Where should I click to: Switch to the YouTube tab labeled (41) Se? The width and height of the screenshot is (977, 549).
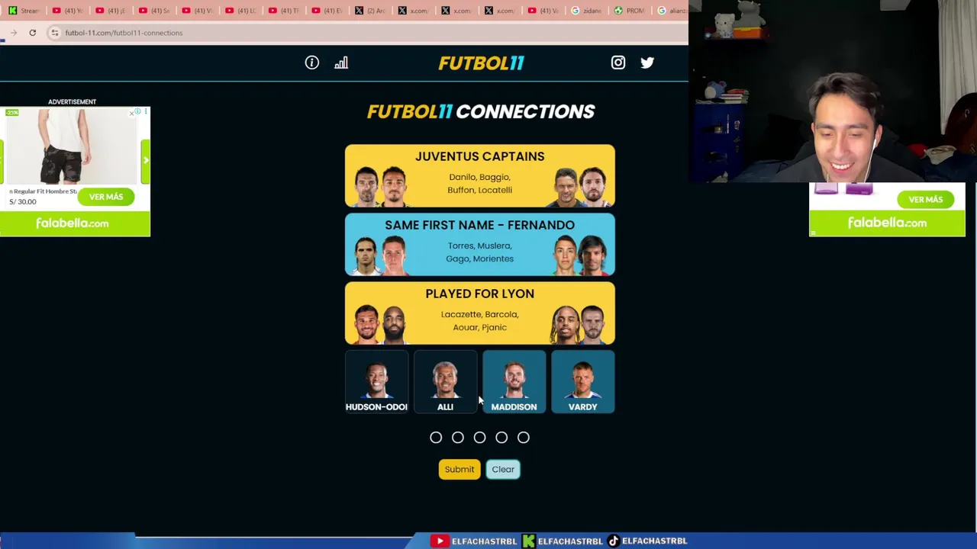pyautogui.click(x=155, y=11)
